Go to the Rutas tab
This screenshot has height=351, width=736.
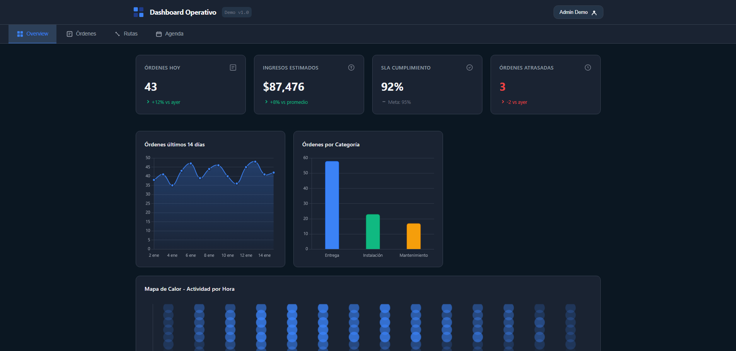point(126,34)
